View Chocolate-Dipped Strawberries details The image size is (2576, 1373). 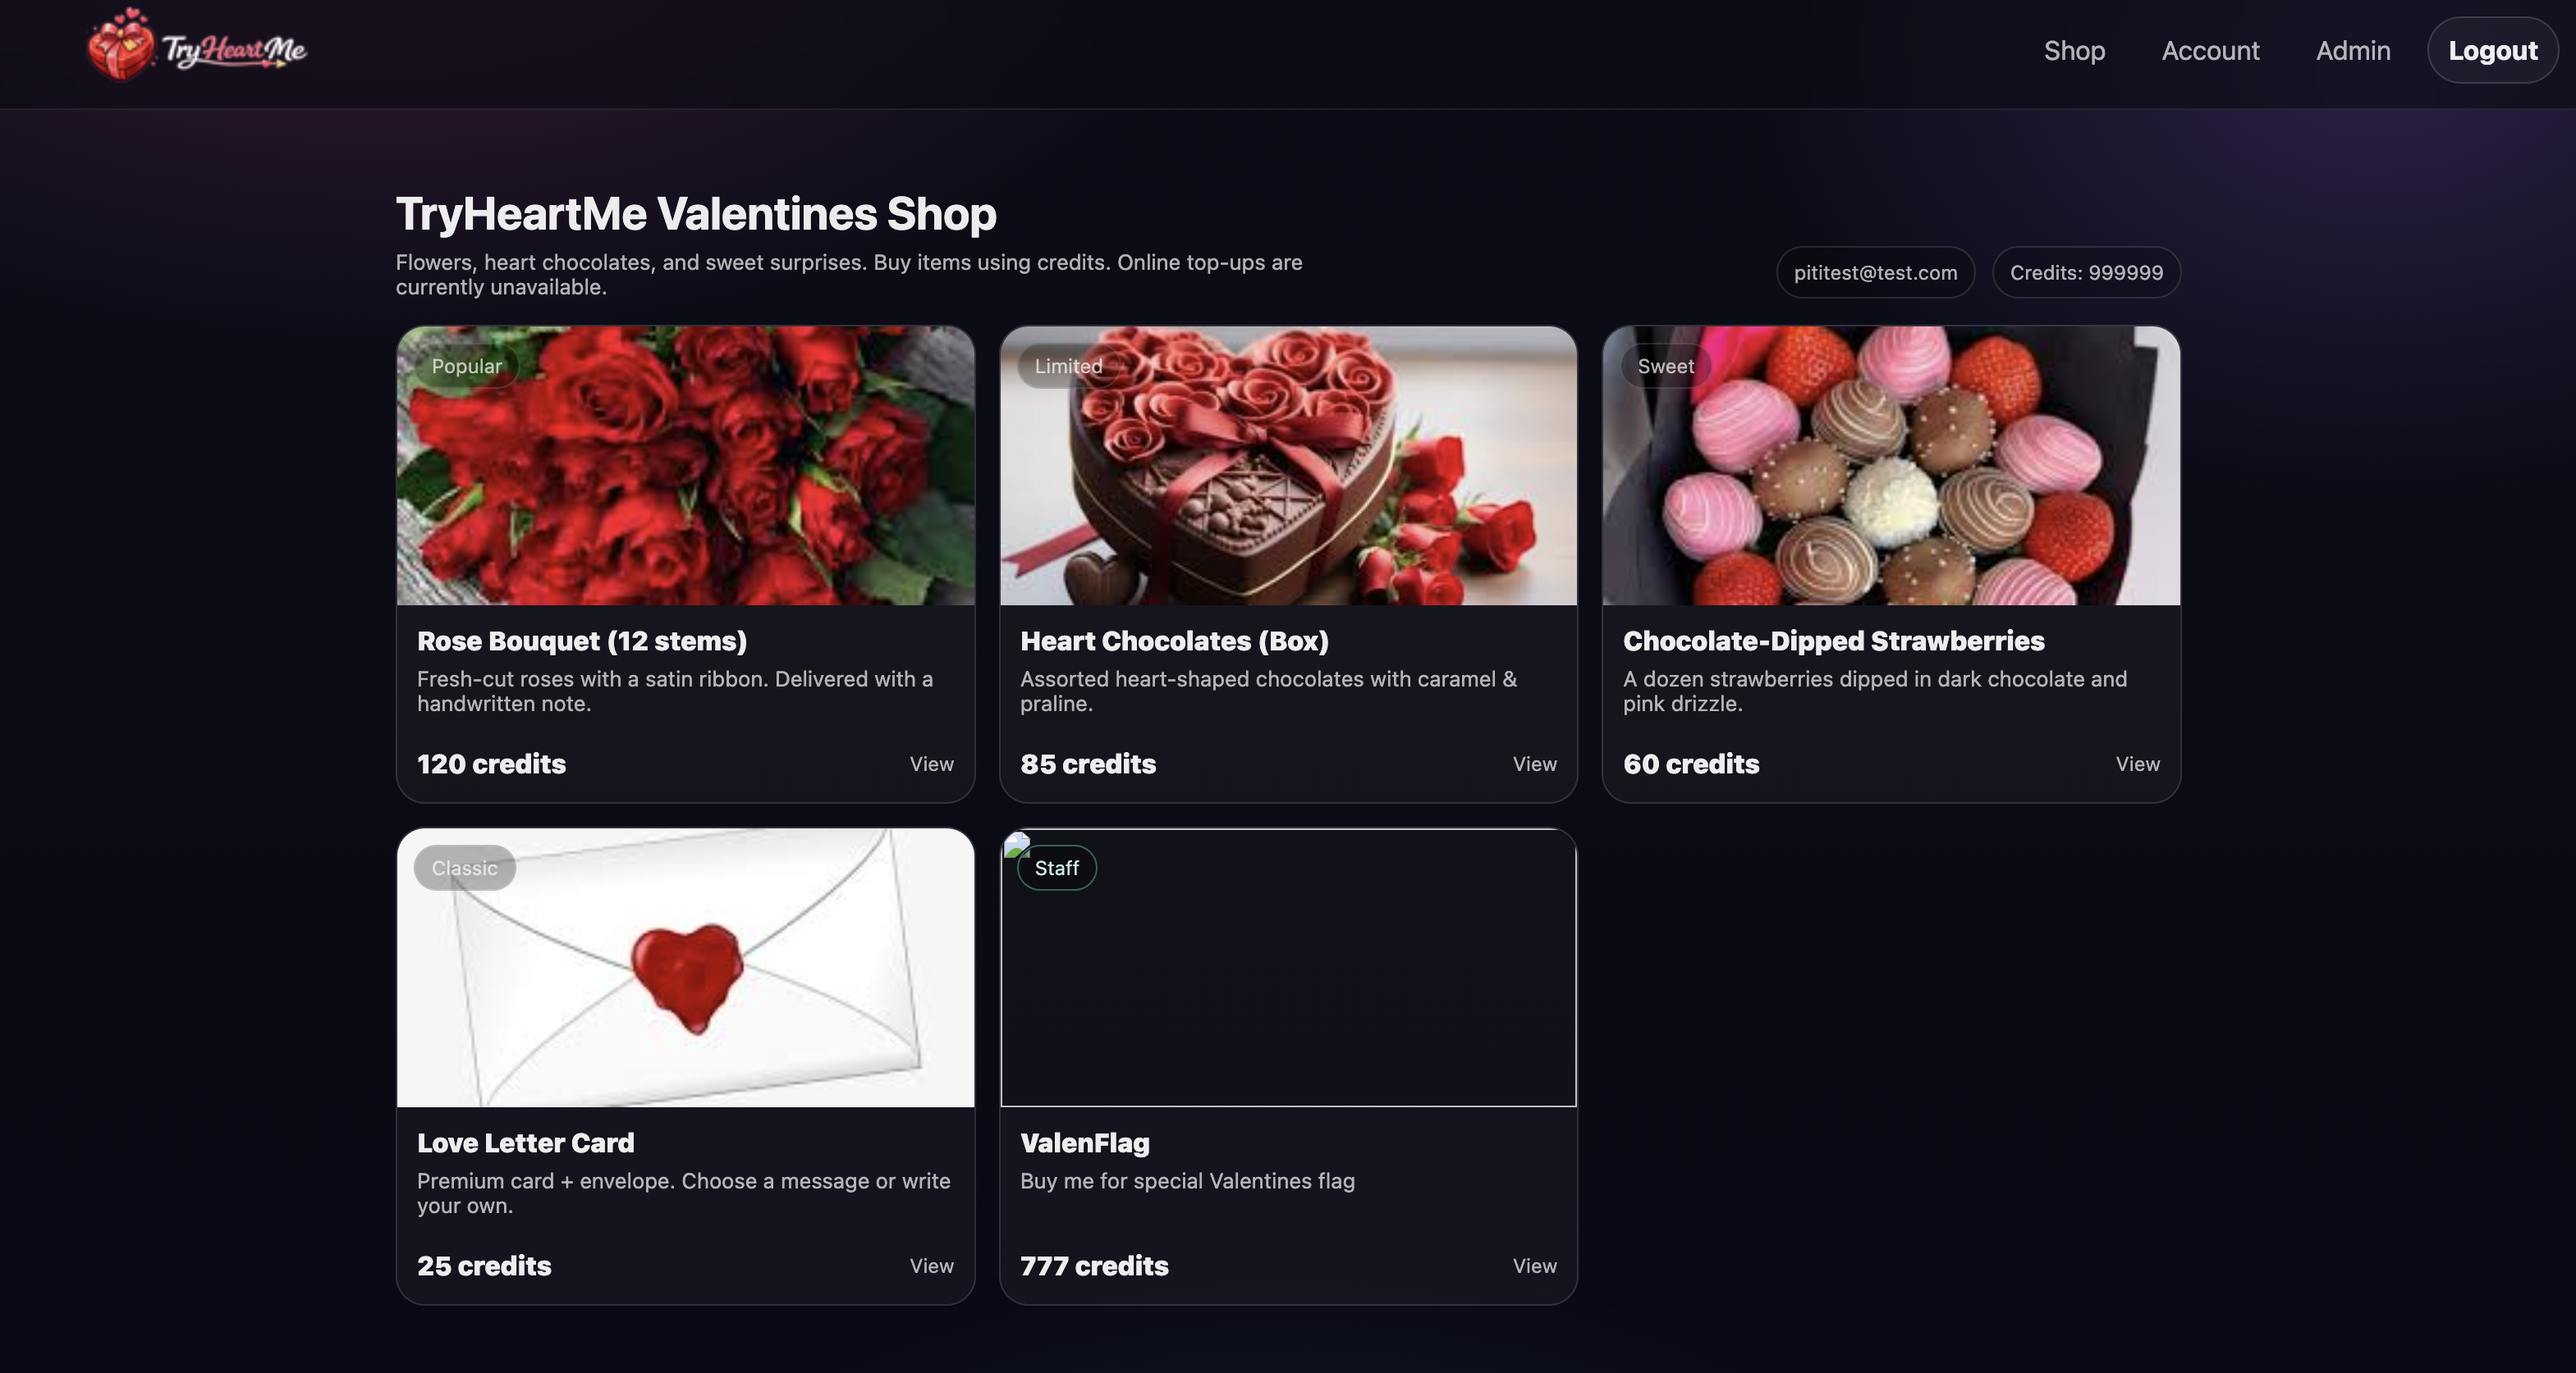point(2137,764)
